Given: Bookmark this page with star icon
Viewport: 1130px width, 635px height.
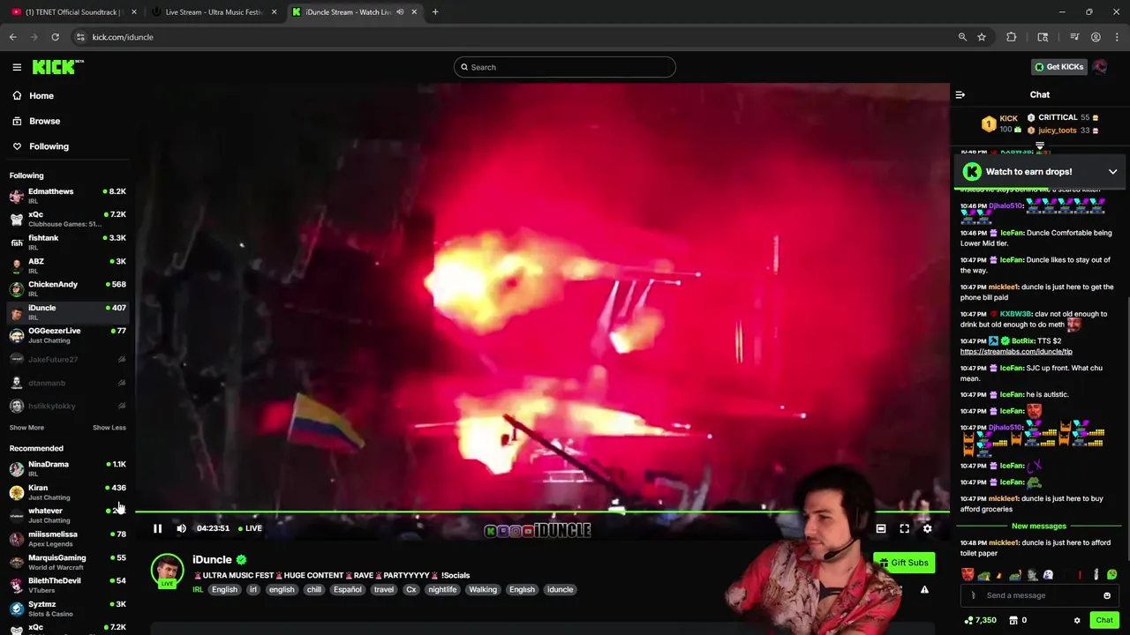Looking at the screenshot, I should [982, 37].
